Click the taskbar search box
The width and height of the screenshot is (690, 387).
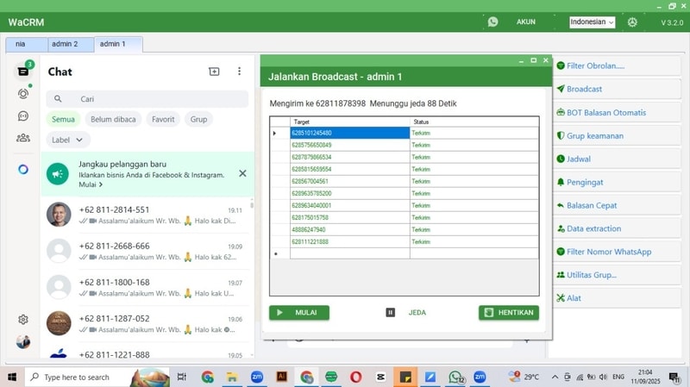click(97, 378)
